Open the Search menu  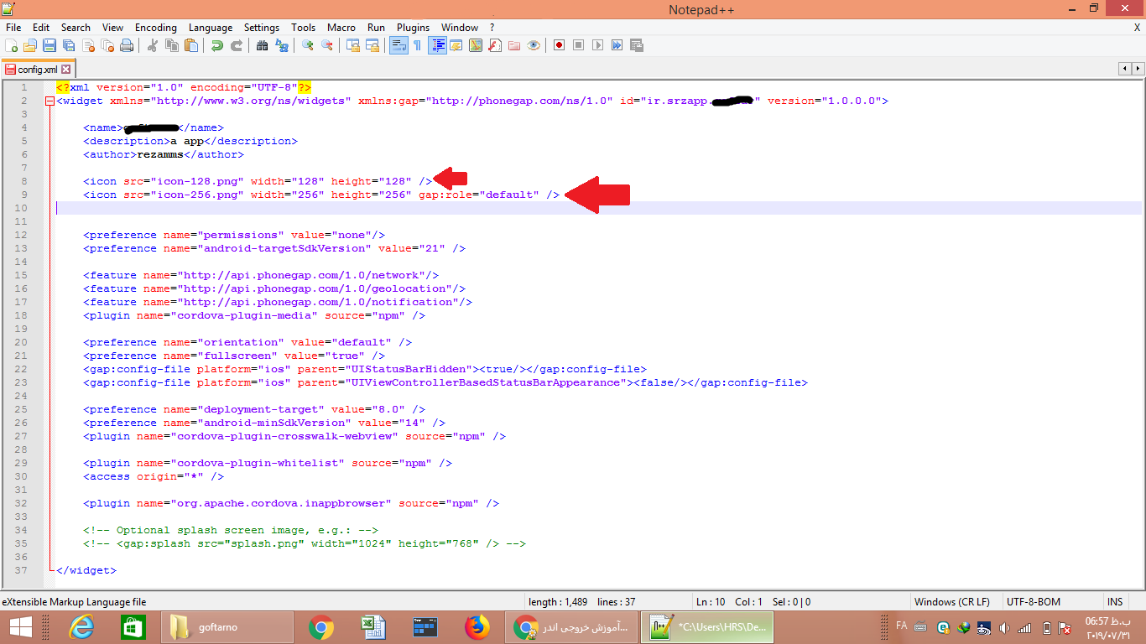(x=76, y=28)
